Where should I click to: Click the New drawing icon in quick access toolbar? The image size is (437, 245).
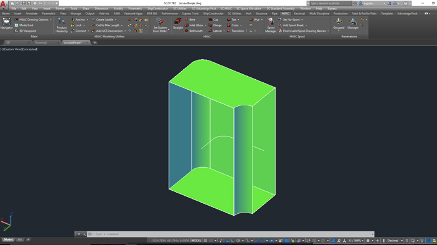click(x=12, y=3)
